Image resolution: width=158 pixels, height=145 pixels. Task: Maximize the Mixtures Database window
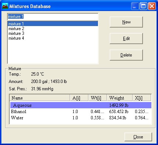pyautogui.click(x=143, y=6)
